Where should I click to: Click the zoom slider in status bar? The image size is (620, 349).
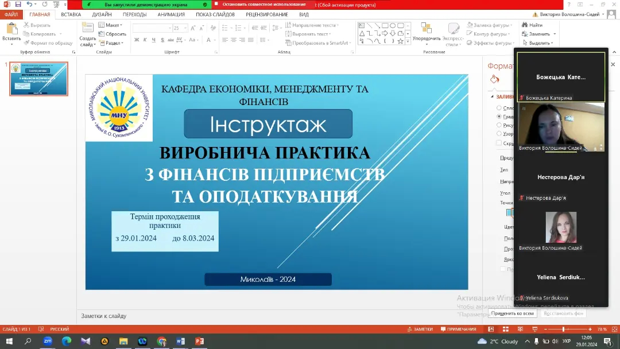[563, 329]
